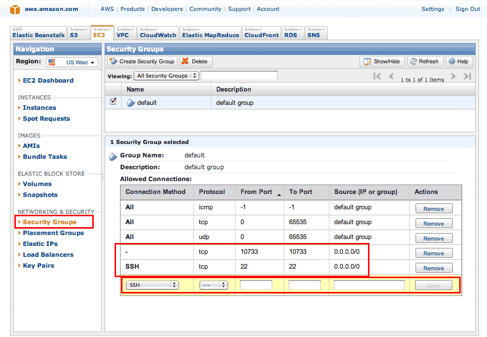Click Save button for new rule
The width and height of the screenshot is (487, 337).
click(x=433, y=285)
